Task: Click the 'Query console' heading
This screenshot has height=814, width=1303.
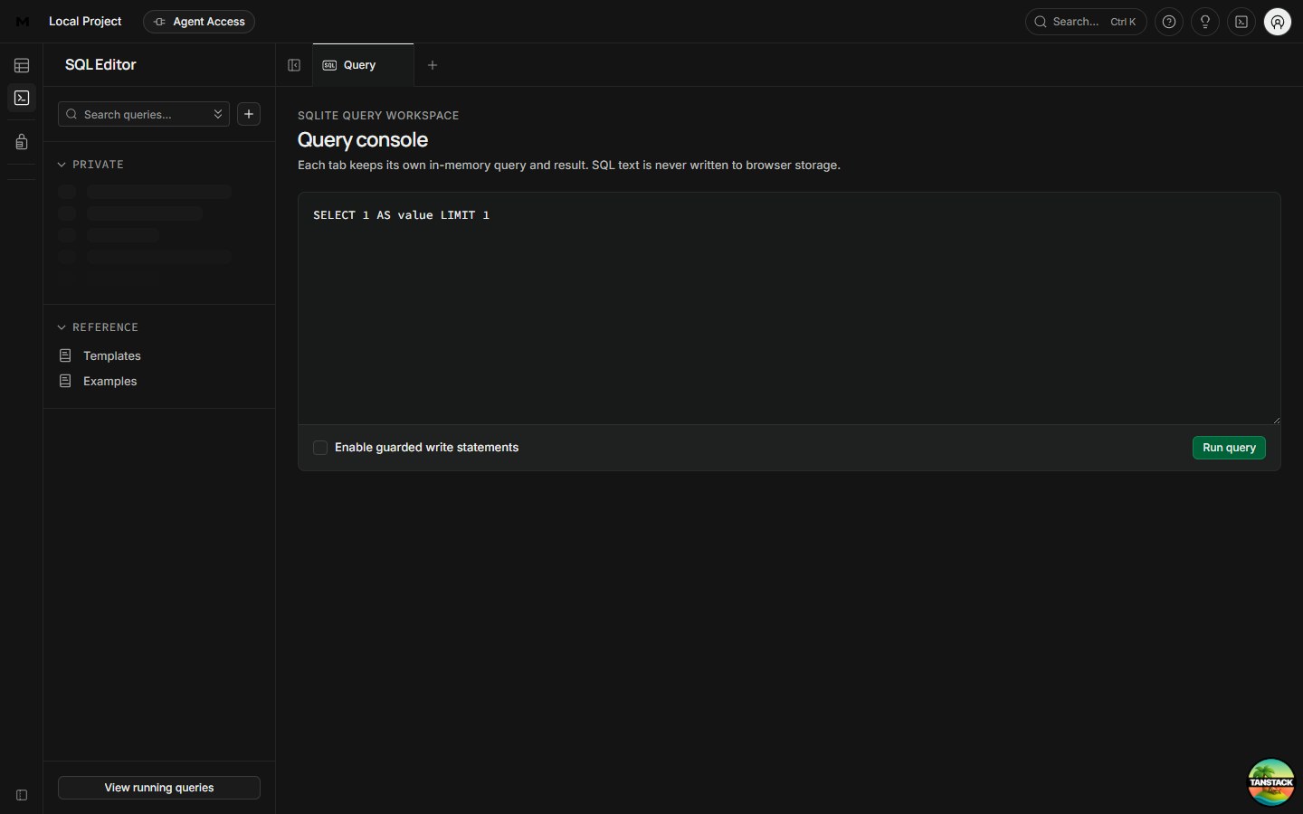Action: [x=363, y=139]
